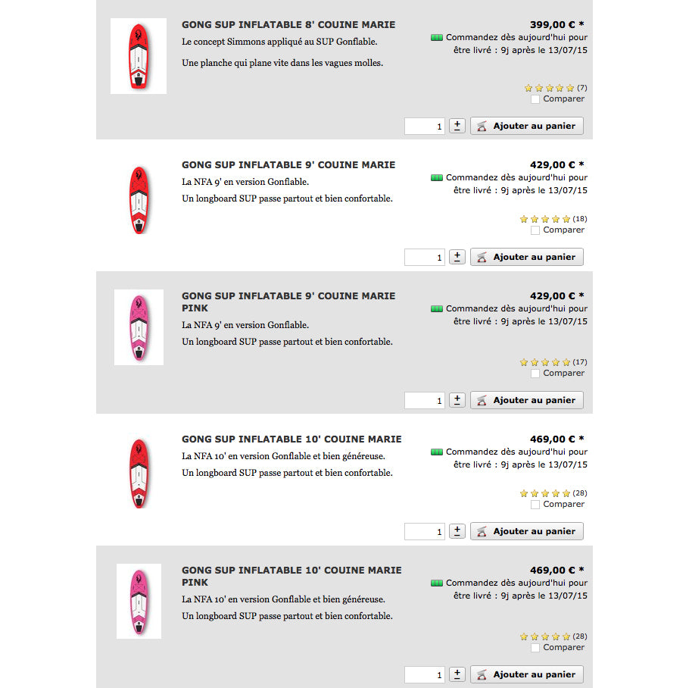689x688 pixels.
Task: Focus quantity field for the red 9' board
Action: point(425,257)
